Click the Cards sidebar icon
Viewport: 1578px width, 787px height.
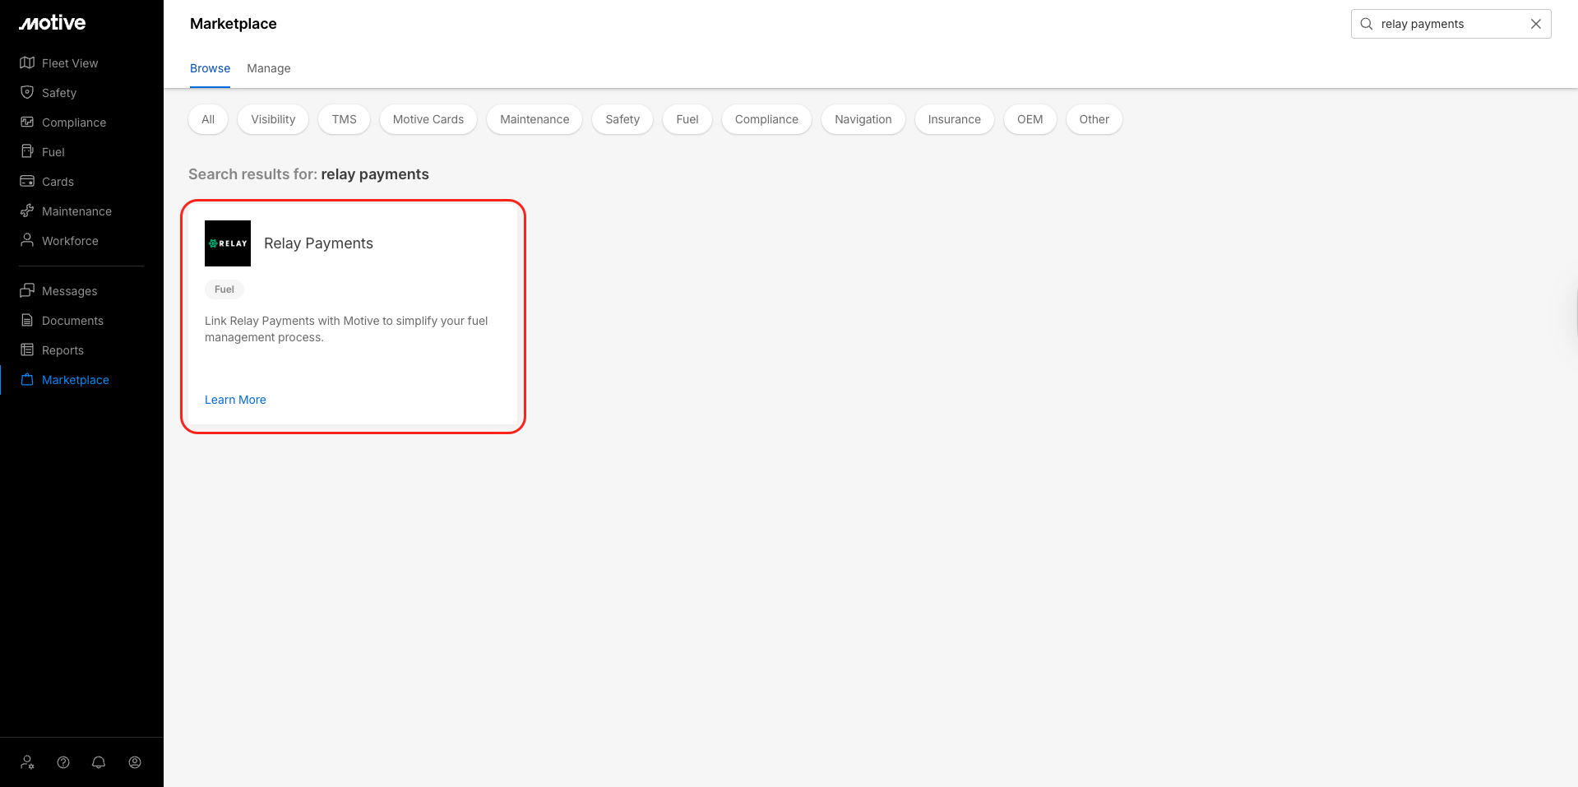tap(27, 182)
